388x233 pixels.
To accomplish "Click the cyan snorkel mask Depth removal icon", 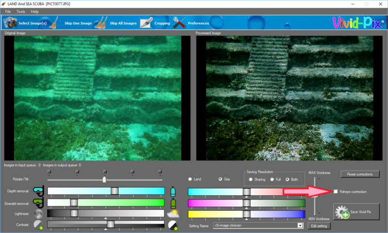I will [x=38, y=190].
